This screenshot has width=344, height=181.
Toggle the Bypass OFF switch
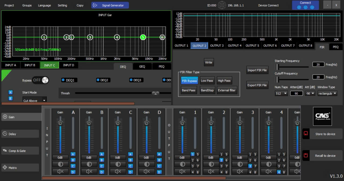(x=40, y=80)
